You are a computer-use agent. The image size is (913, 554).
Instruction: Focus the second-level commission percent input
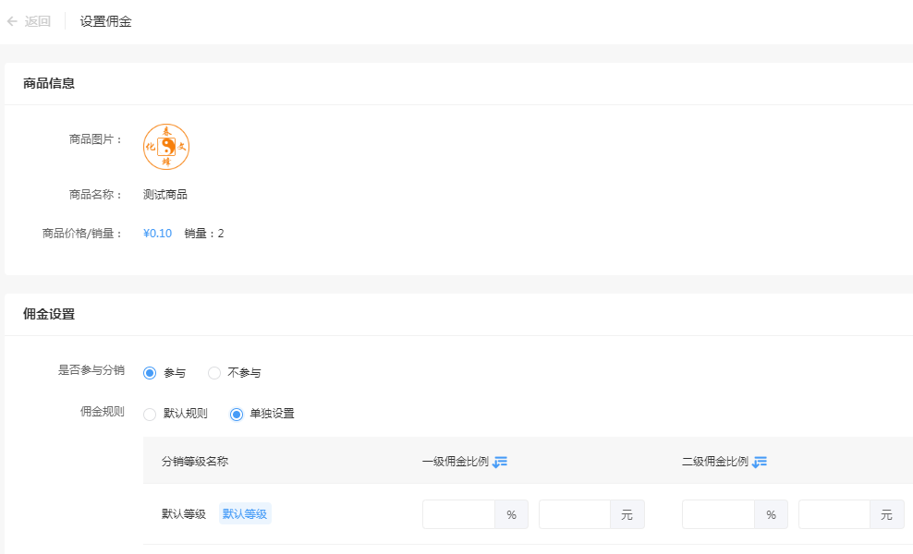tap(719, 514)
